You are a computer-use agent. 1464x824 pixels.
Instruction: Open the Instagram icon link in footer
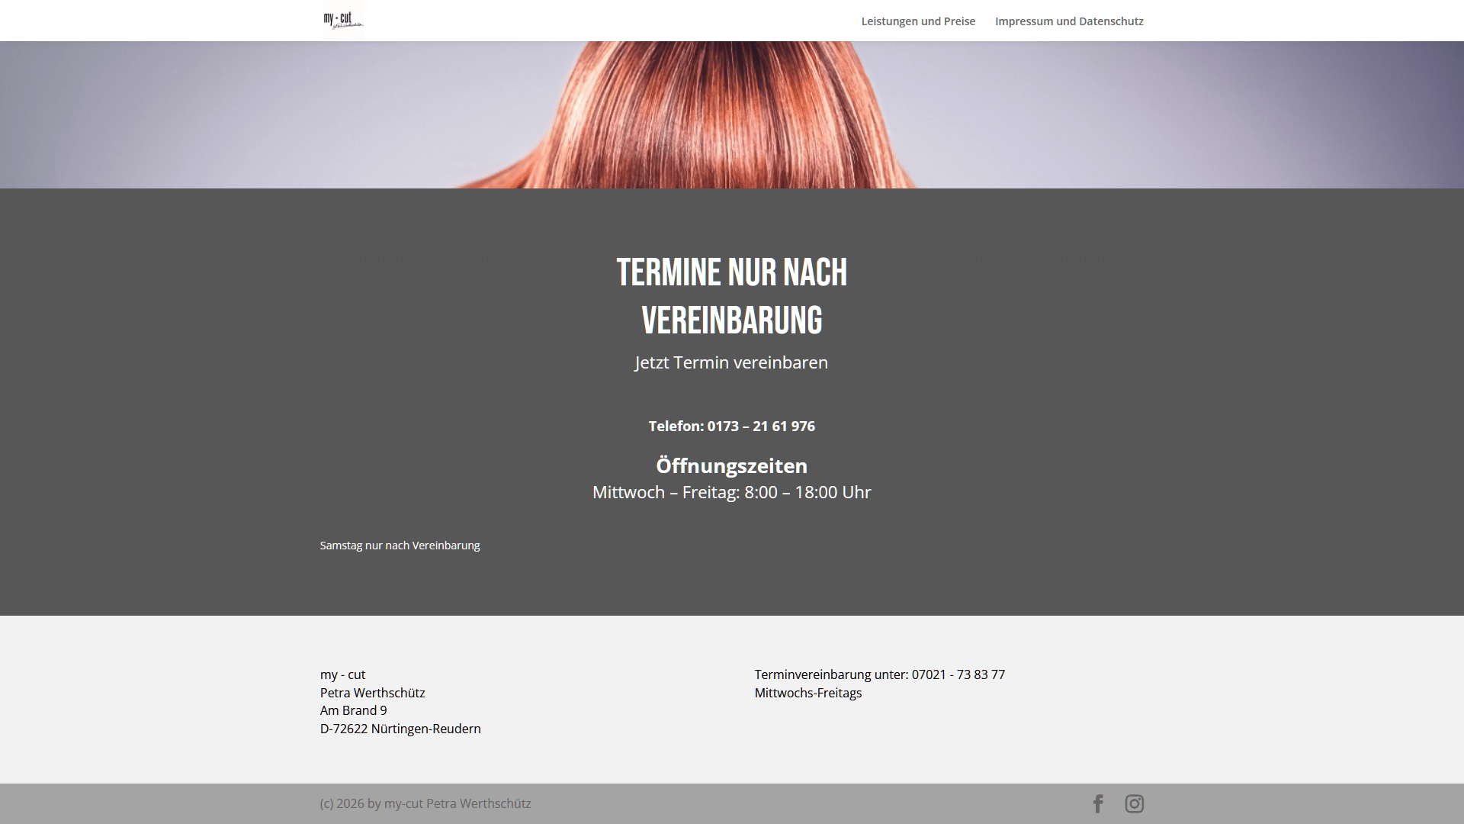[x=1134, y=803]
